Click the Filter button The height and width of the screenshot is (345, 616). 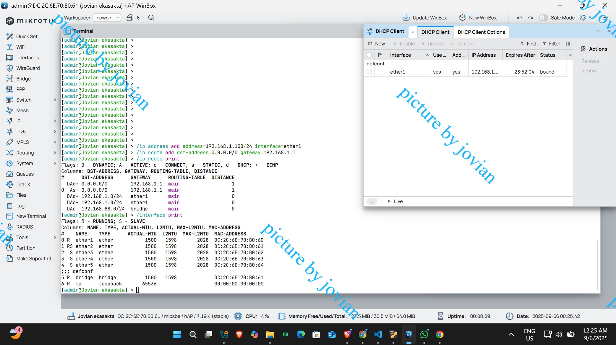pos(551,44)
